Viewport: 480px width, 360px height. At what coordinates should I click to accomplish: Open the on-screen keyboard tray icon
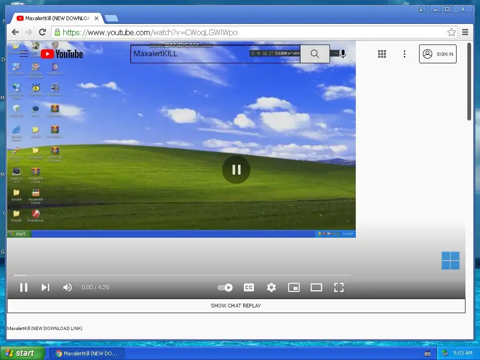click(x=427, y=353)
